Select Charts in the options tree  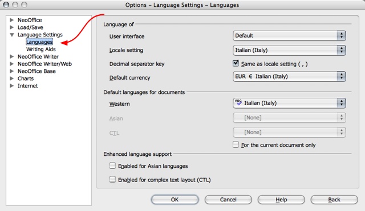[26, 78]
